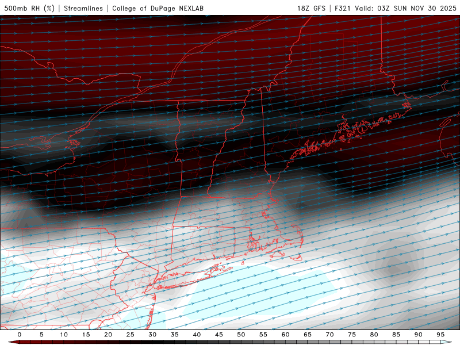Click the 35 label on the color scale
This screenshot has height=345, width=460.
[x=175, y=335]
